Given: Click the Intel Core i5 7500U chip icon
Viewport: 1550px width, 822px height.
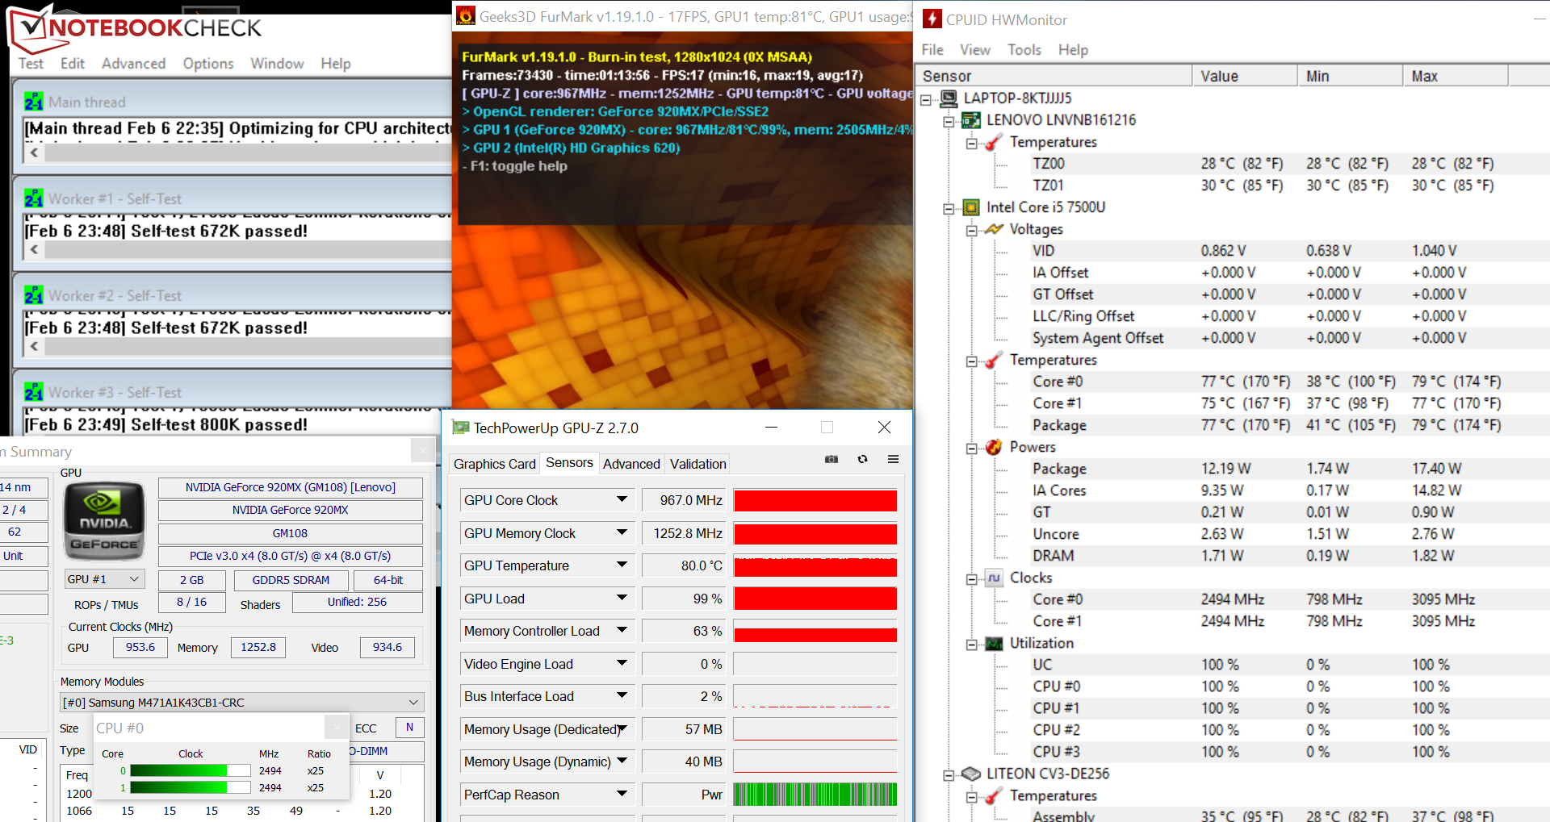Looking at the screenshot, I should [972, 207].
